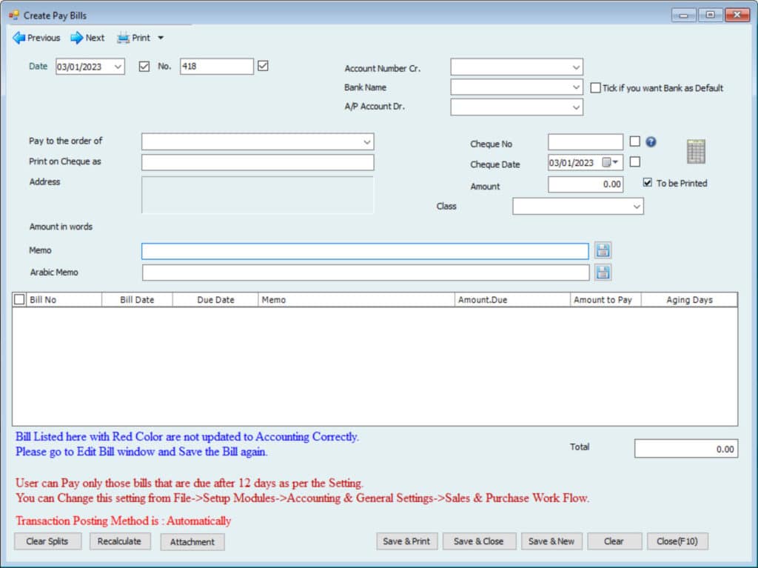The height and width of the screenshot is (568, 758).
Task: Expand A/P Account Dr. dropdown
Action: (576, 107)
